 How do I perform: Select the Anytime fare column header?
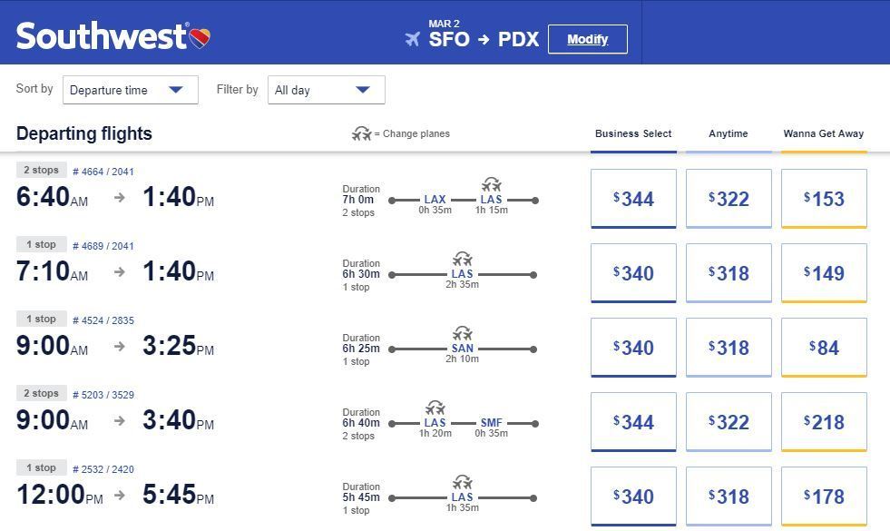(728, 133)
